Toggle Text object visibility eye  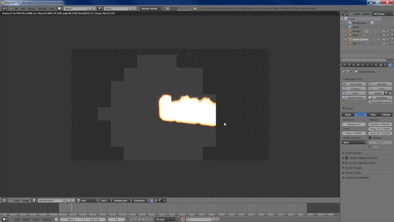tap(384, 43)
